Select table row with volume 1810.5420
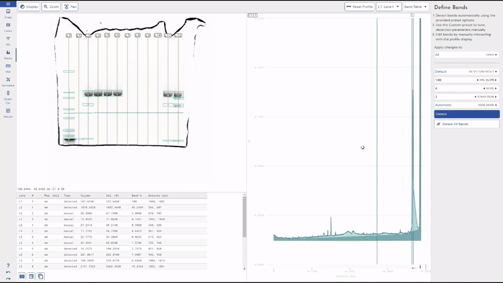Viewport: 503px width, 283px height. (112, 208)
